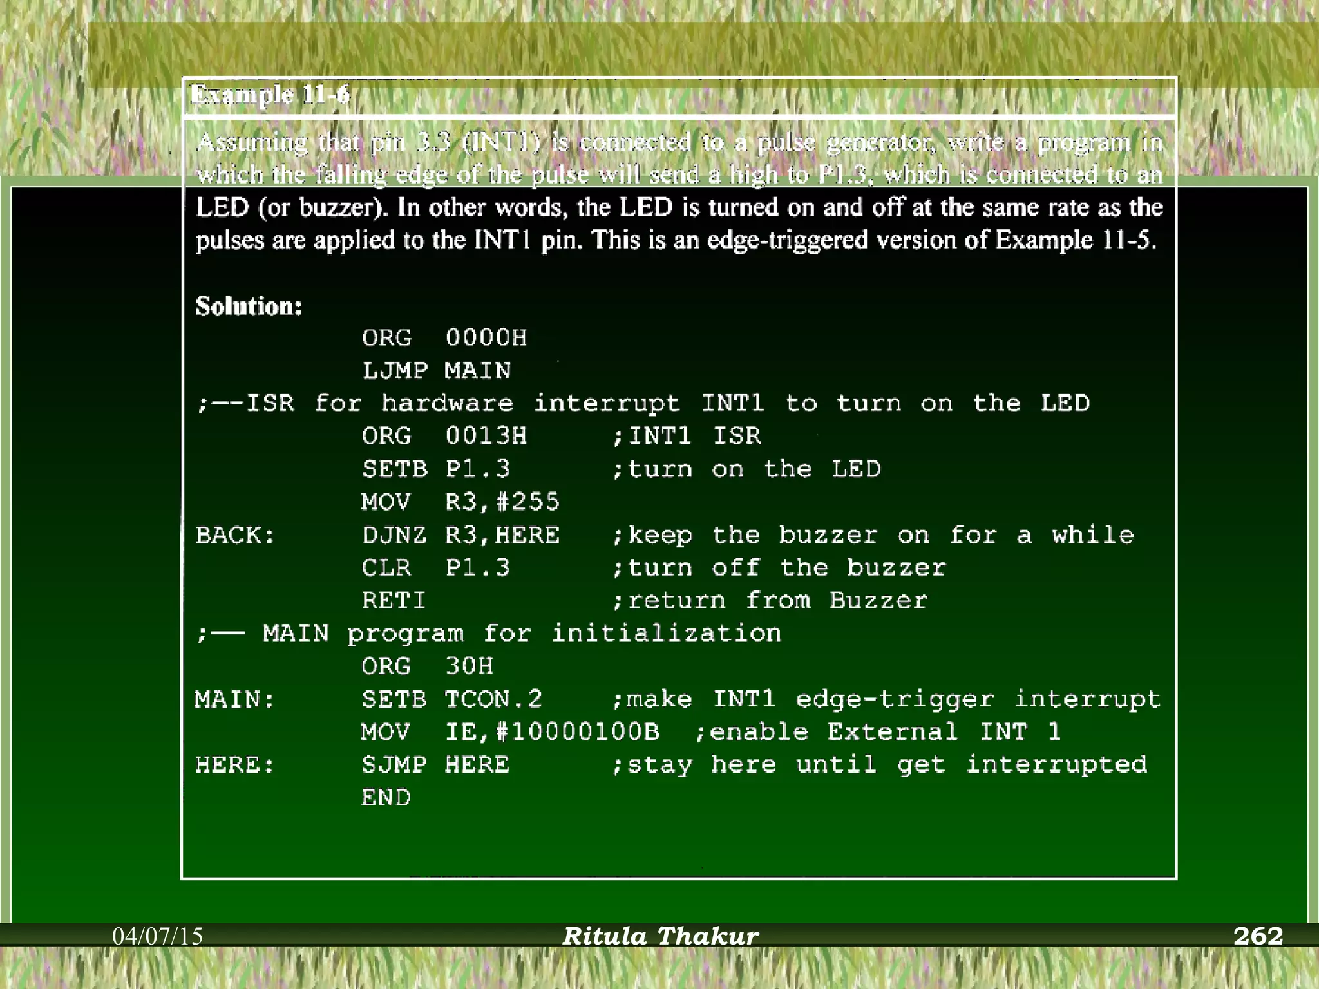Click the ORG 30H line

[427, 666]
